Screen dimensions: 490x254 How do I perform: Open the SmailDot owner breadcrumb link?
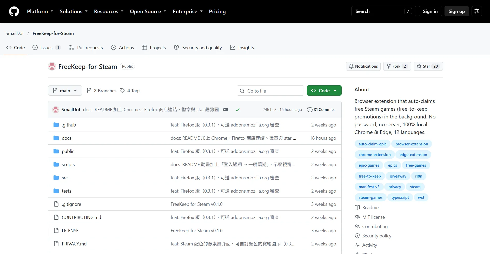point(15,33)
